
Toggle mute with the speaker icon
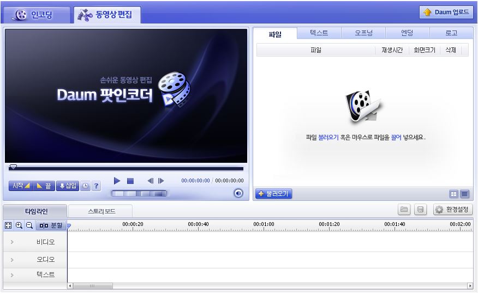pos(238,193)
